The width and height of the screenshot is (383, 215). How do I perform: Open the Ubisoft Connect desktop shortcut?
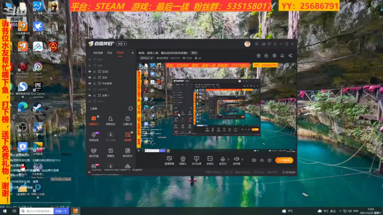coord(38,70)
